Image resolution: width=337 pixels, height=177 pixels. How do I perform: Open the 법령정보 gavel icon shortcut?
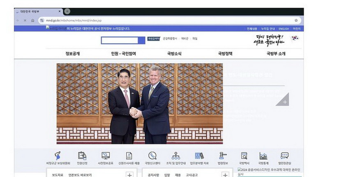[223, 156]
